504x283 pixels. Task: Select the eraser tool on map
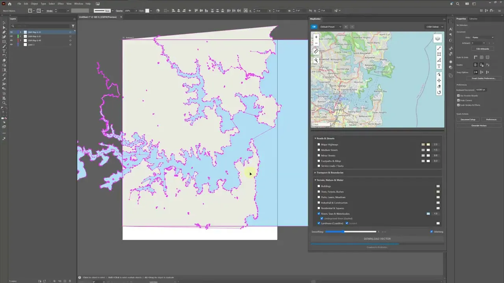(x=439, y=86)
